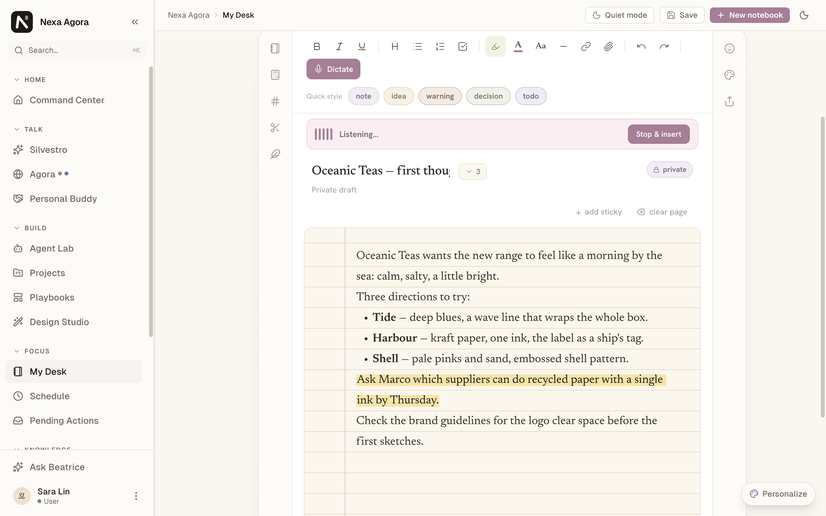
Task: Select the feather pen tool
Action: (x=275, y=154)
